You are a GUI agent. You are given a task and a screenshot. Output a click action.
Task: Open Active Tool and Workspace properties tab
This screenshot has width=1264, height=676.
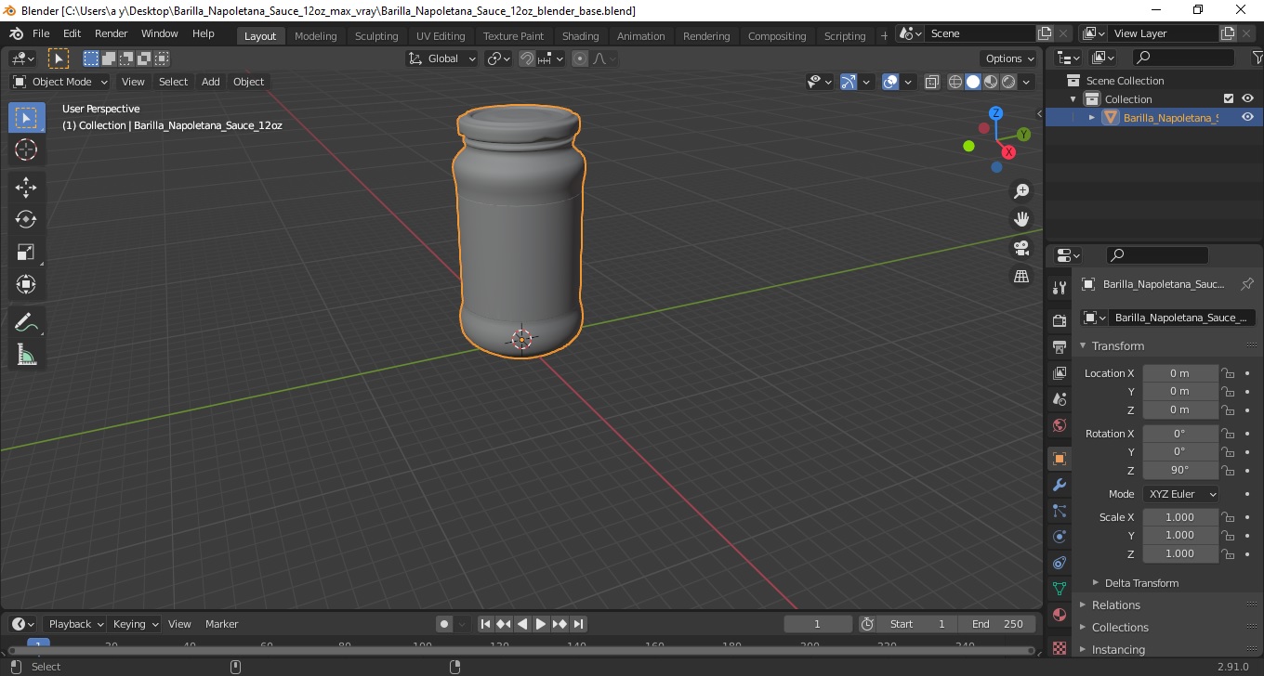(1060, 288)
